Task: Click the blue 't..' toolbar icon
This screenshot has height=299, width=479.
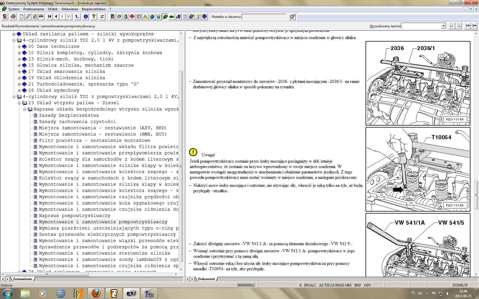Action: pos(77,17)
